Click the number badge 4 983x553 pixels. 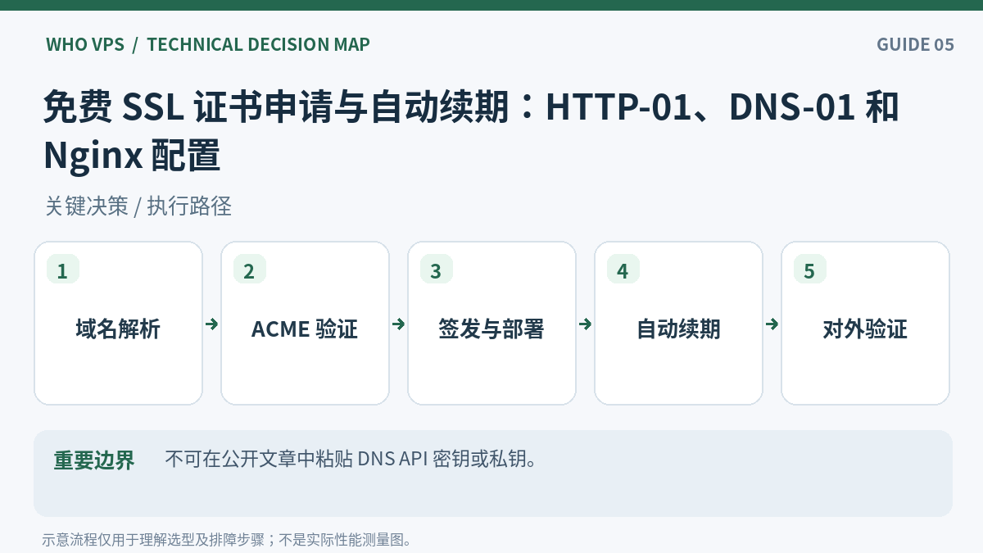tap(623, 270)
